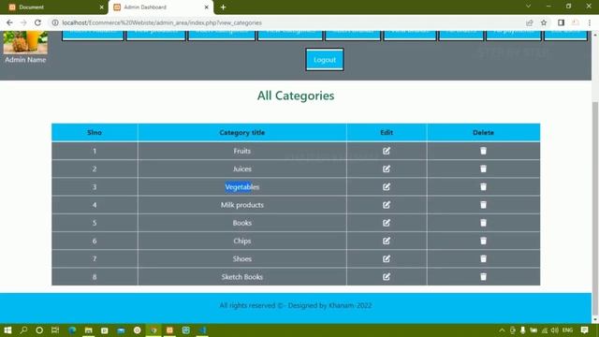Viewport: 599px width, 337px height.
Task: Open the browser side panel
Action: (x=561, y=22)
